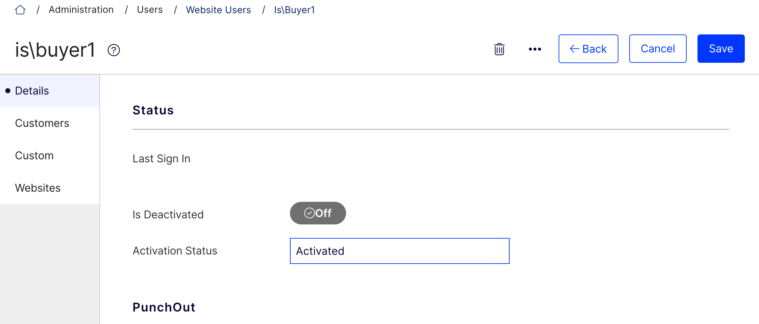Click the Status section heading

tap(153, 110)
